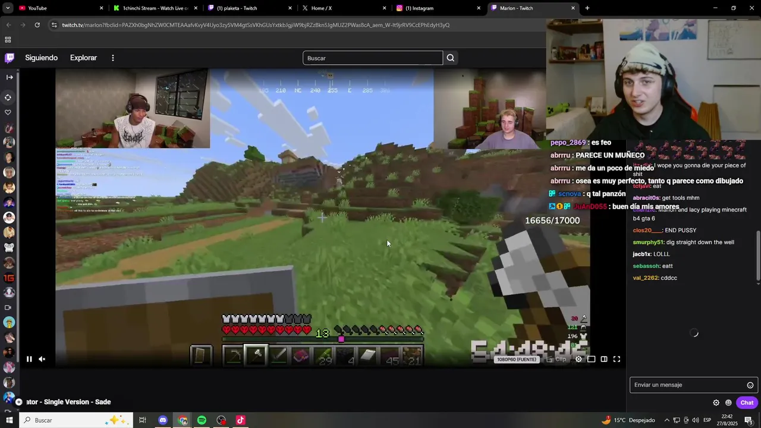
Task: Open Spotify from the taskbar
Action: tap(202, 420)
